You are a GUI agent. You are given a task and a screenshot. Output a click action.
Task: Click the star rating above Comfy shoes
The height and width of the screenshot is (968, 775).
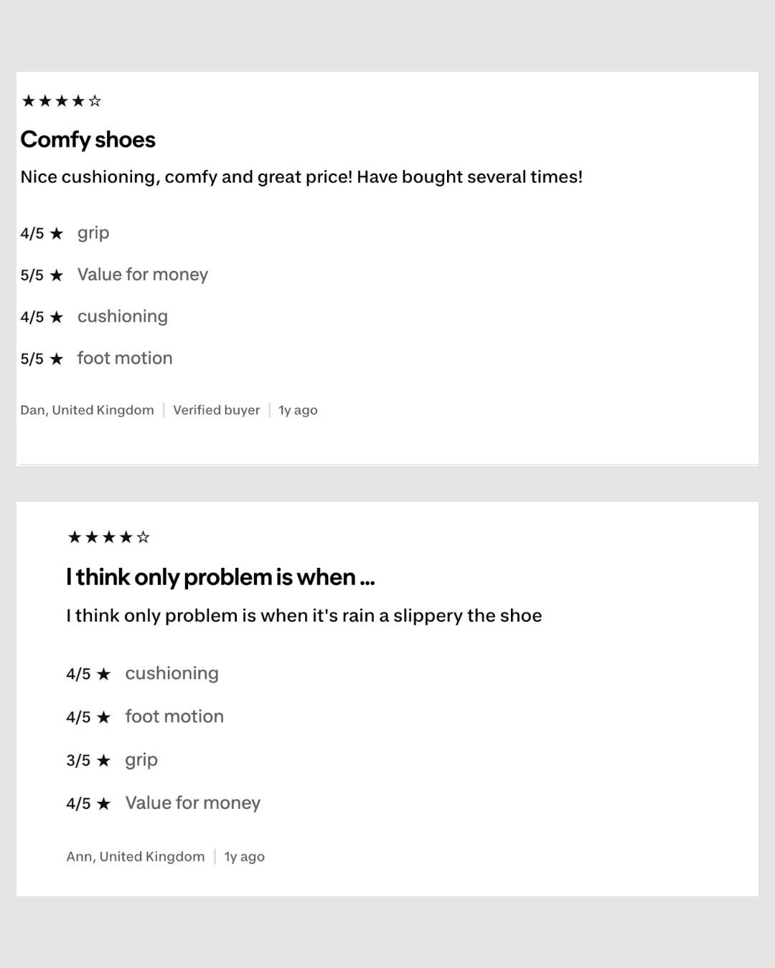[x=62, y=101]
